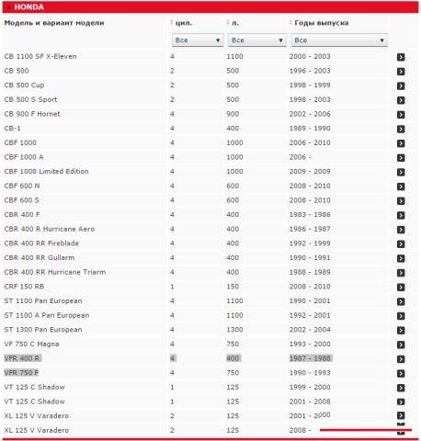
Task: Select the VF 750 C Magna name
Action: [x=31, y=345]
